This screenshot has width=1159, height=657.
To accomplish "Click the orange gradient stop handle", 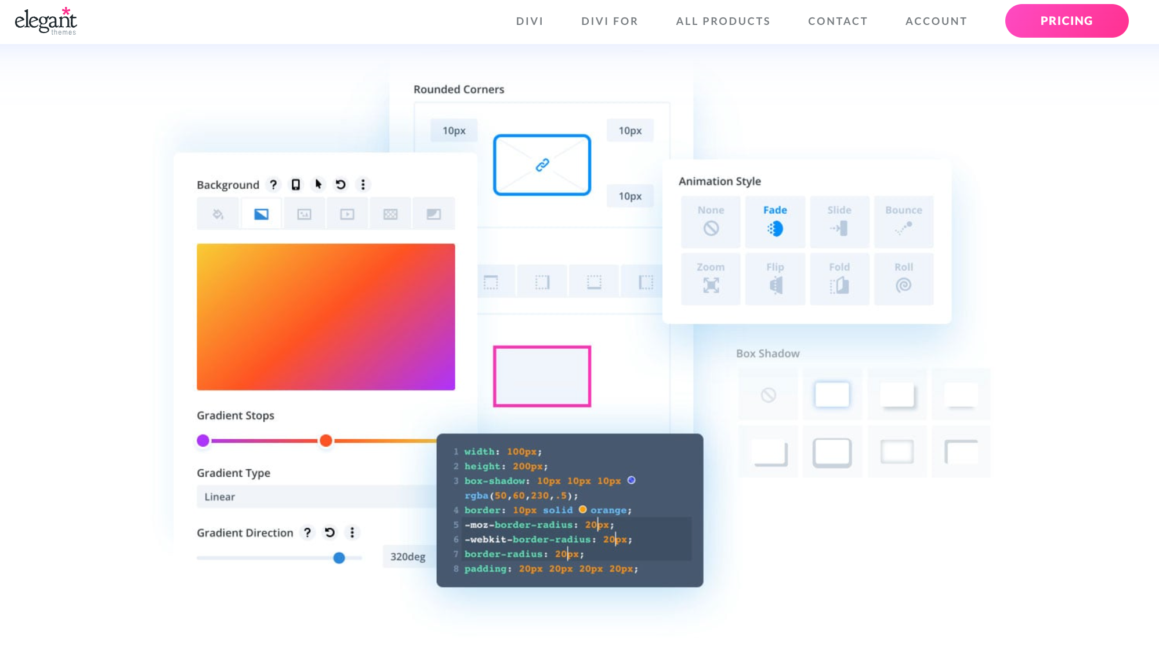I will point(326,440).
